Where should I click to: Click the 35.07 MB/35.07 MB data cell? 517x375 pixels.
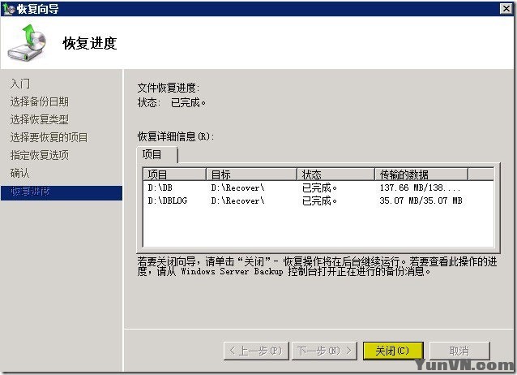point(421,200)
